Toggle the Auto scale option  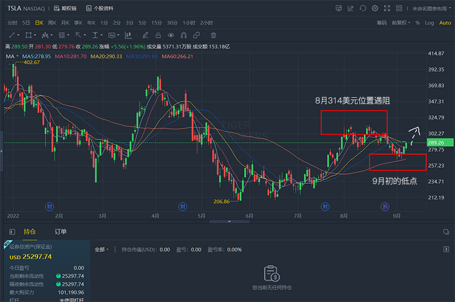click(445, 23)
